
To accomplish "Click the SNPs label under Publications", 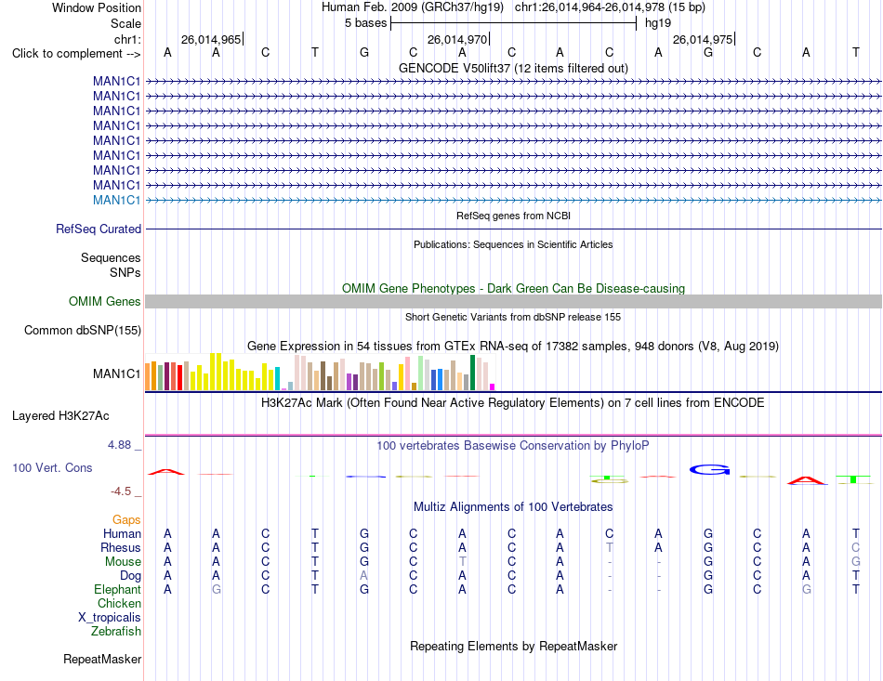I will 125,272.
